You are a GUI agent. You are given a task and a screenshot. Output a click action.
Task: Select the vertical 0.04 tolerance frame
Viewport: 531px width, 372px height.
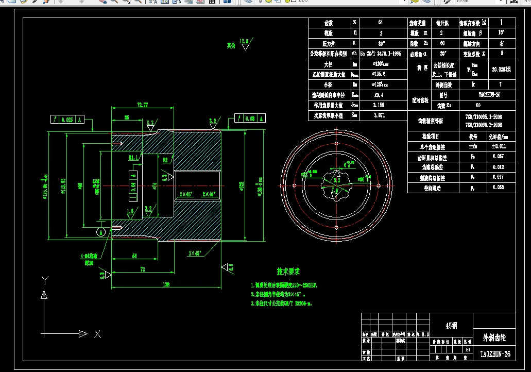point(133,186)
